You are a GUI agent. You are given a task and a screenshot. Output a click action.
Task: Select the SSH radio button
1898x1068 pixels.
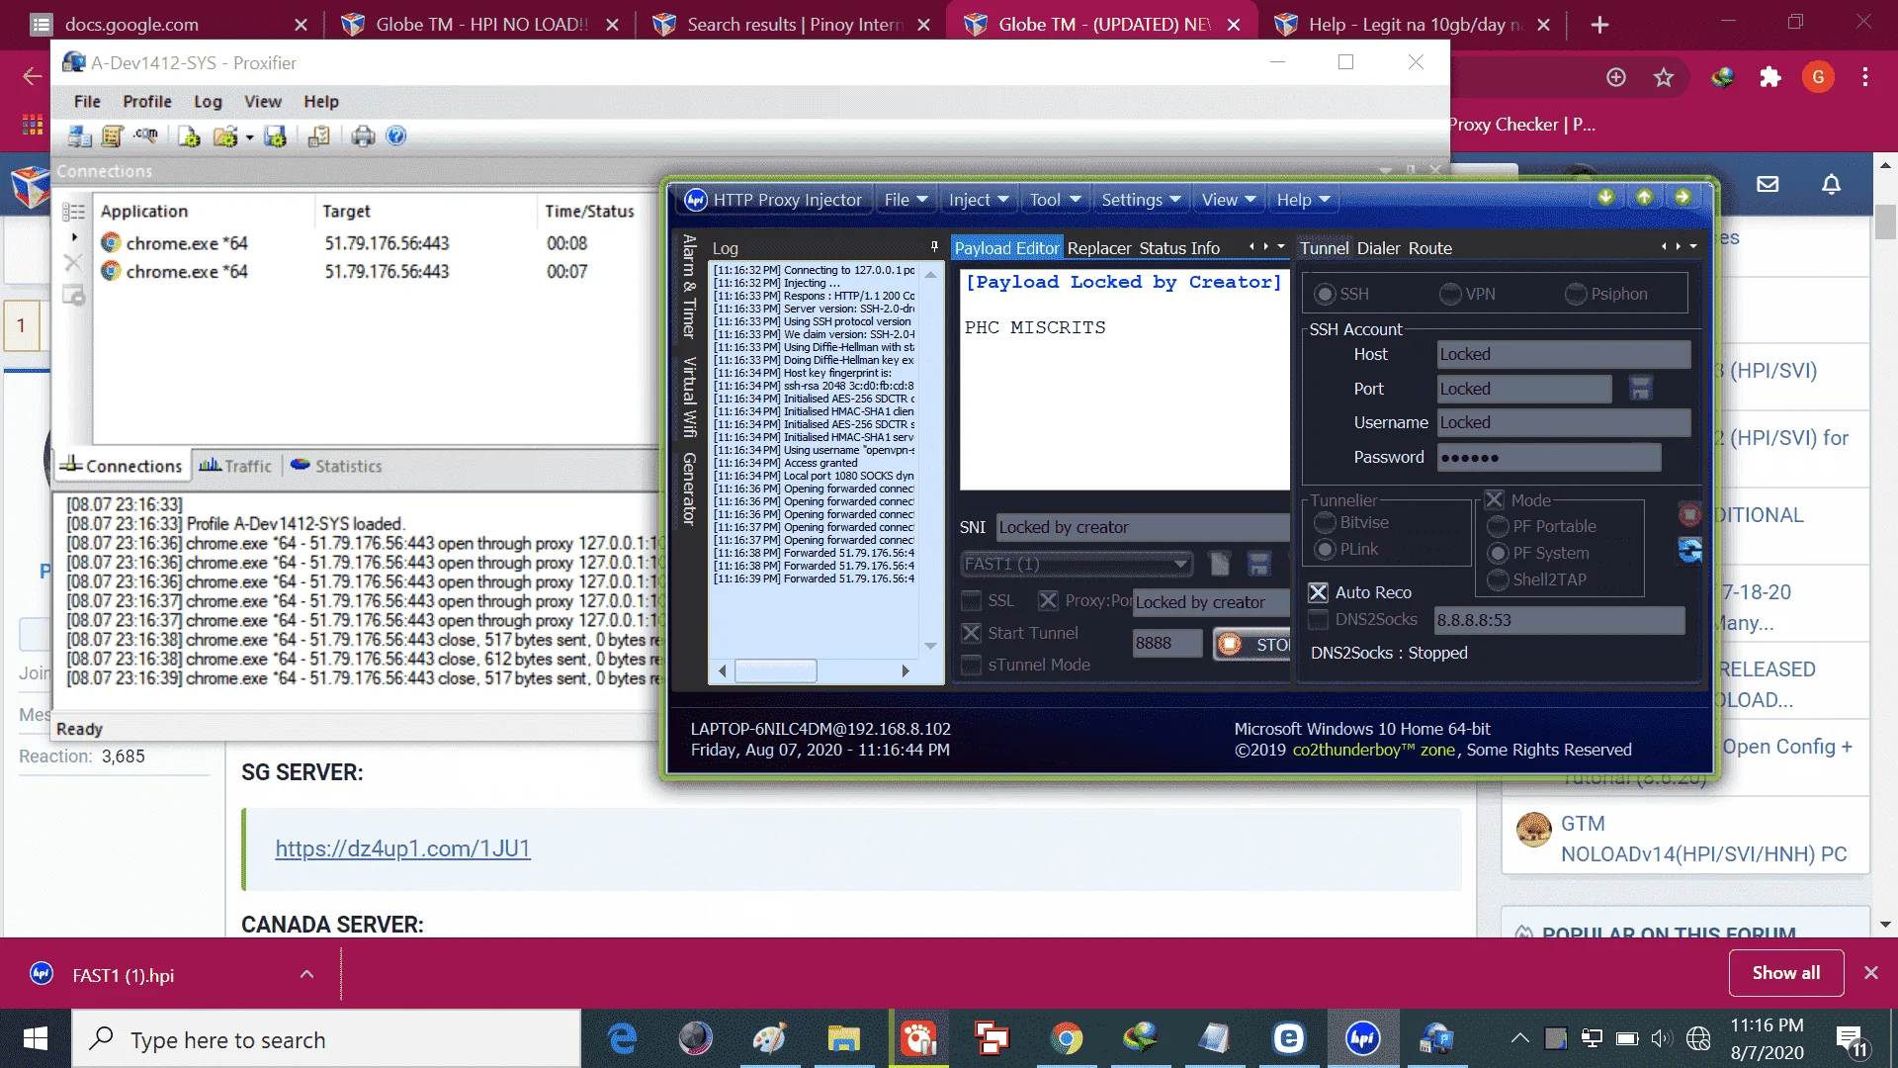[x=1325, y=294]
